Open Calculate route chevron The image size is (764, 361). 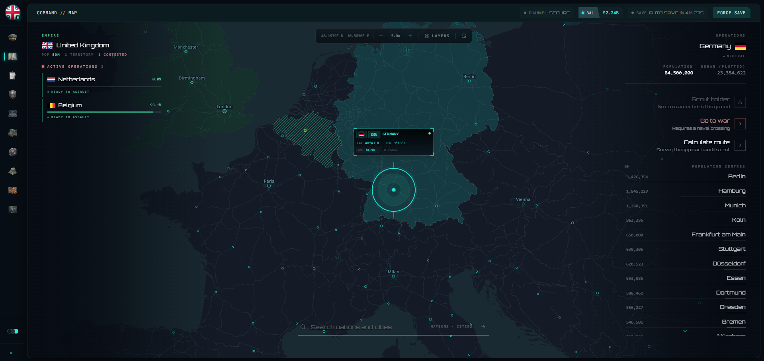(x=740, y=145)
